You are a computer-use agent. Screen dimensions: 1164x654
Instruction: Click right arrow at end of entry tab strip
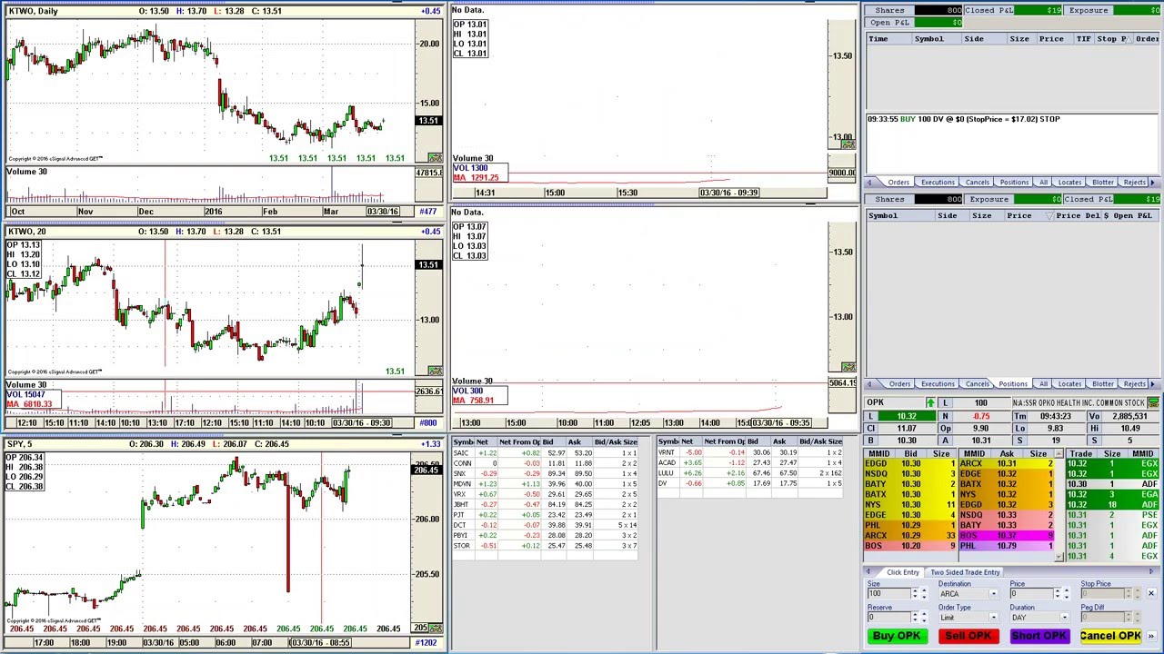pos(1152,572)
